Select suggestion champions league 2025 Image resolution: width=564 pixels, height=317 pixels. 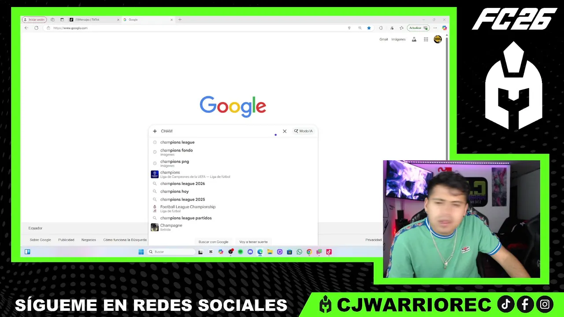(x=233, y=199)
